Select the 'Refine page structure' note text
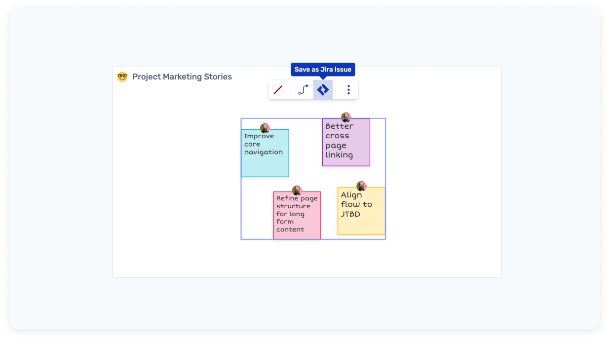Screen dimensions: 610x341 tap(297, 214)
